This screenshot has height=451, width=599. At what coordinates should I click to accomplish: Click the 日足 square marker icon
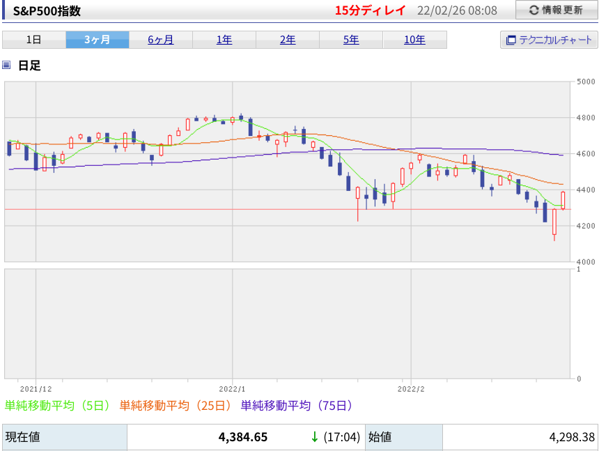point(6,65)
